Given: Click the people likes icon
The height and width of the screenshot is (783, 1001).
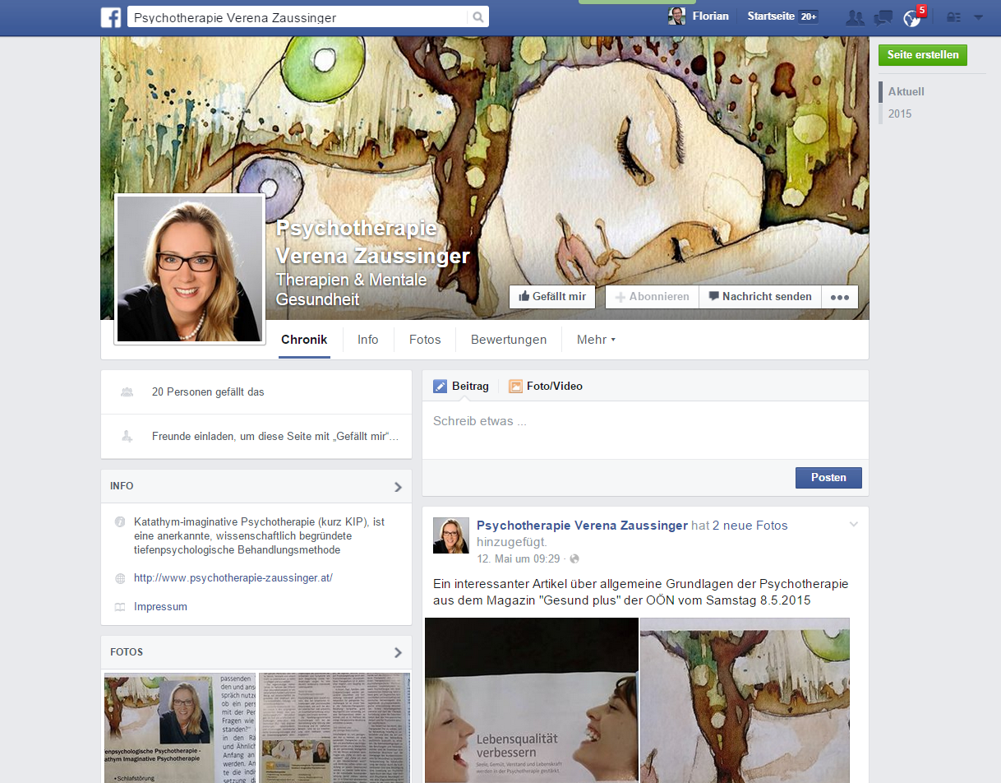Looking at the screenshot, I should click(x=127, y=392).
